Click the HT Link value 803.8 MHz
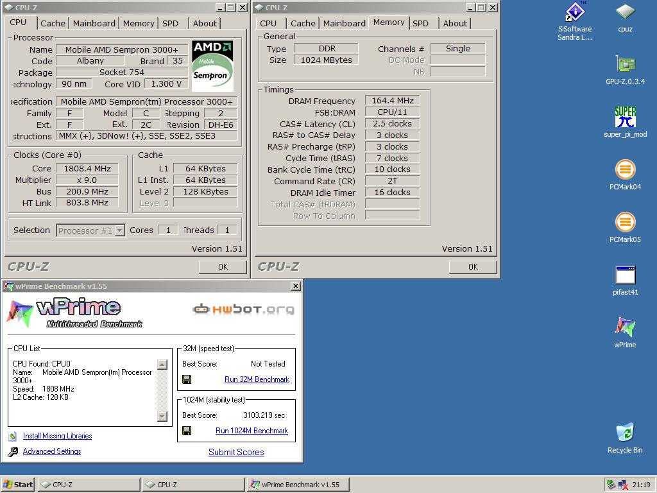 pos(87,203)
